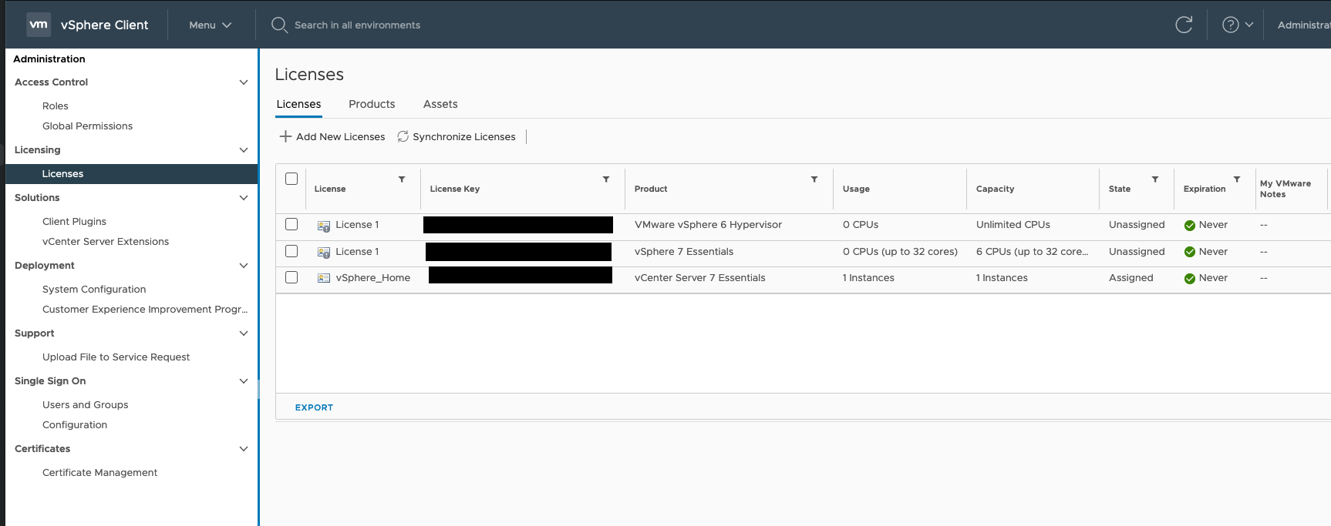Click the circular arrows Synchronize icon

pos(403,136)
